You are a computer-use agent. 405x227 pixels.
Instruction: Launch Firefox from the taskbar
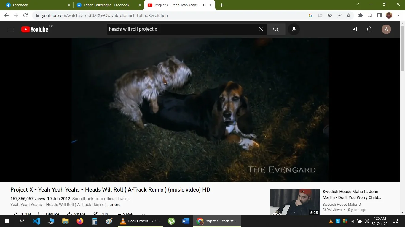pos(80,221)
